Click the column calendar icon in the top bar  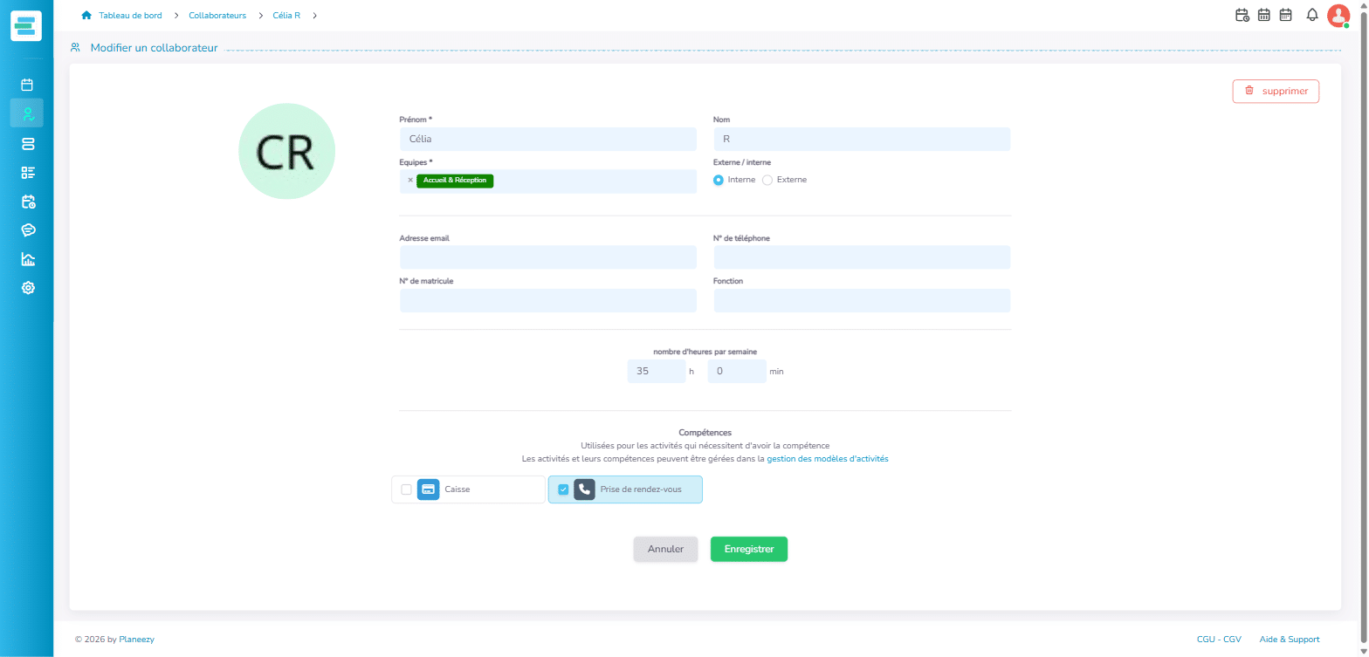pos(1263,15)
